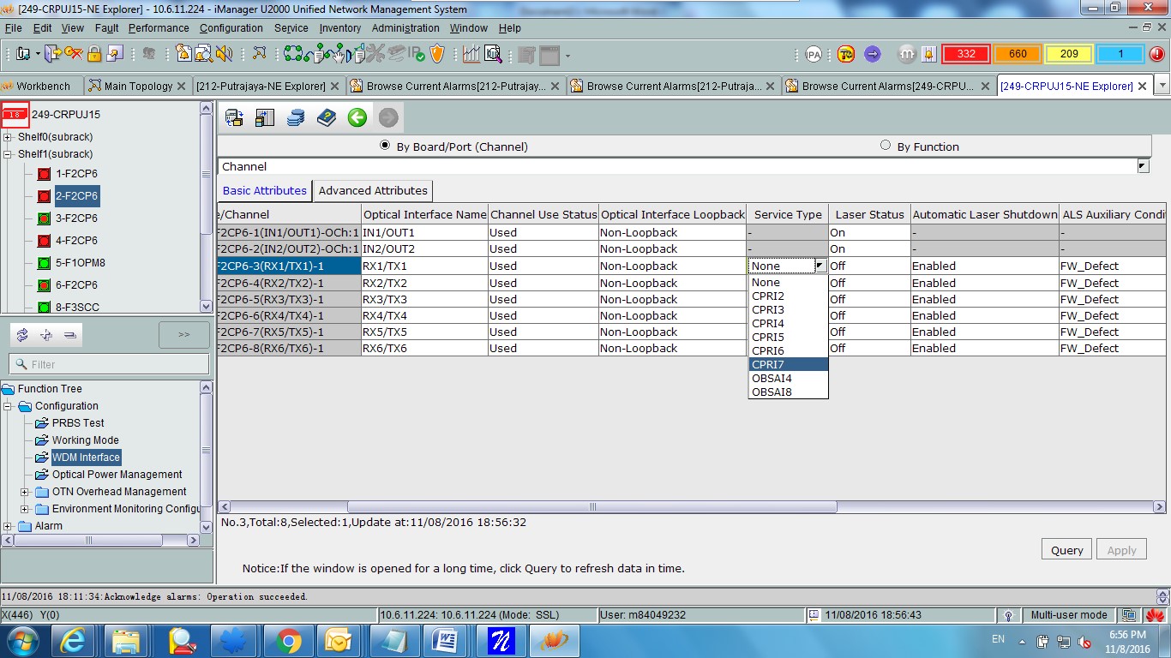Click the >> expand panel button
Image resolution: width=1171 pixels, height=658 pixels.
(x=184, y=335)
